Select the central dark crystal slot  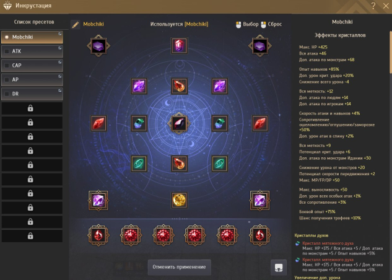179,123
